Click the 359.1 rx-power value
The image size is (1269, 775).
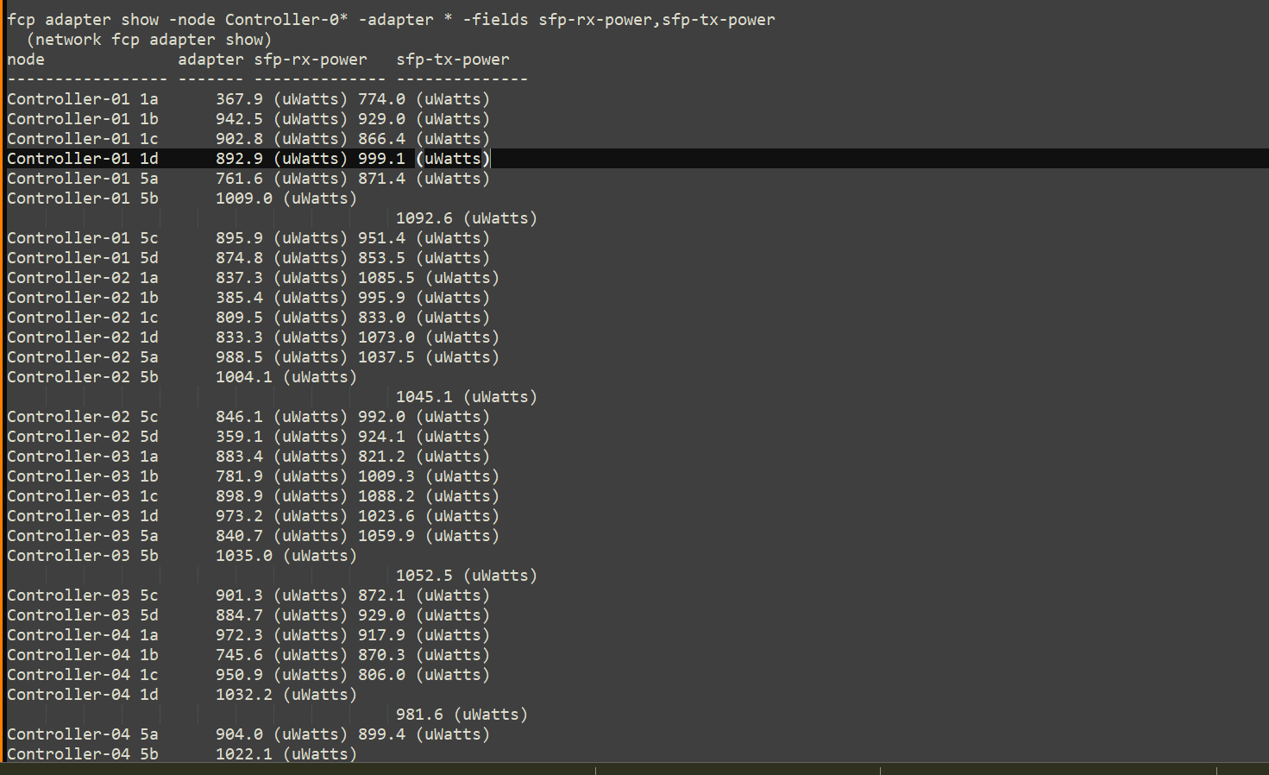(239, 437)
